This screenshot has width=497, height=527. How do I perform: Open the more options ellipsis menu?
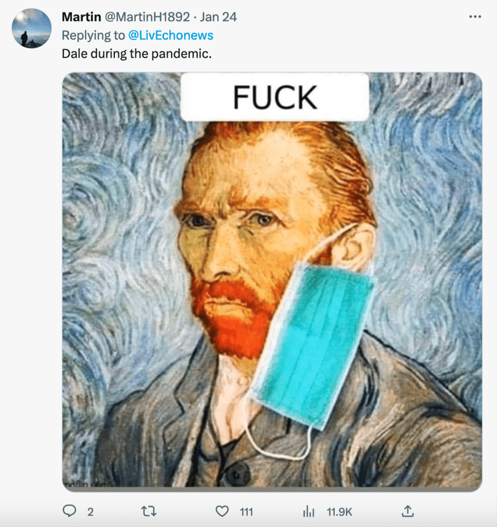click(x=474, y=17)
